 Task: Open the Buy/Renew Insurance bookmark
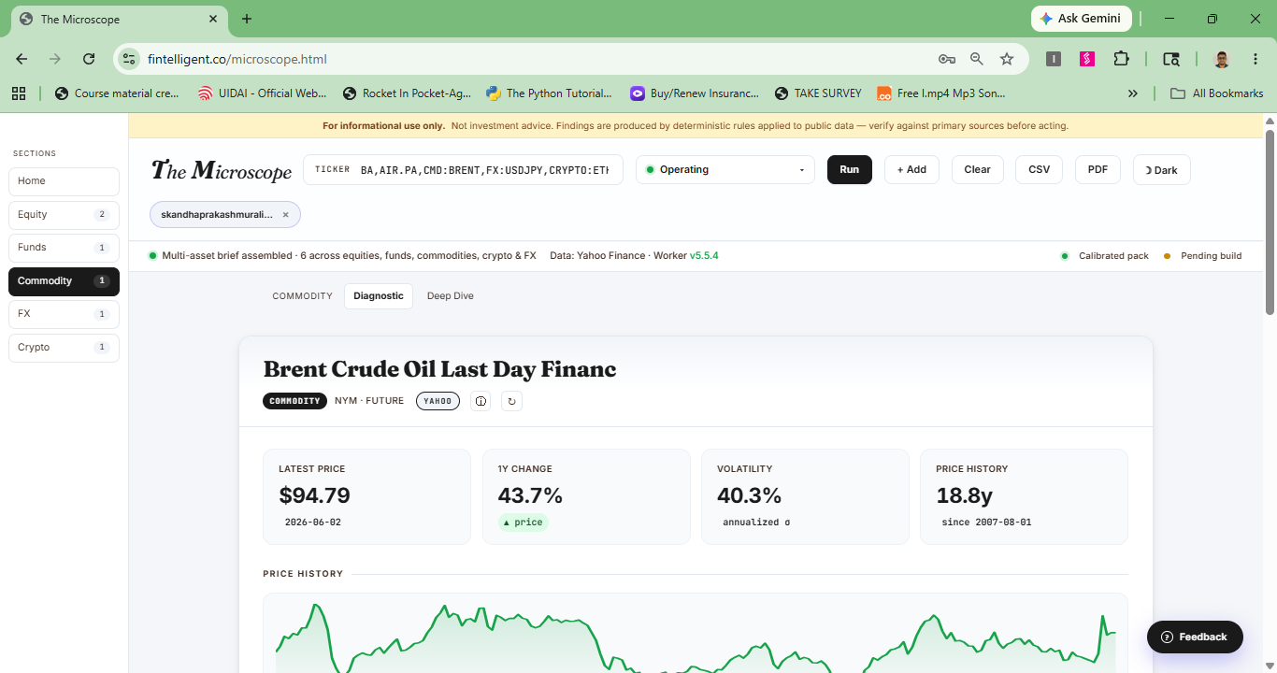[x=695, y=93]
